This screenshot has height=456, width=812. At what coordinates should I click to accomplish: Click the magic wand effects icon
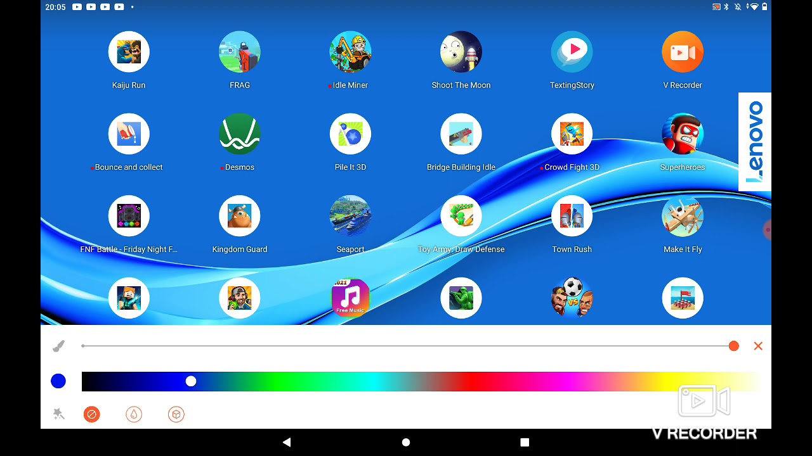tap(58, 414)
